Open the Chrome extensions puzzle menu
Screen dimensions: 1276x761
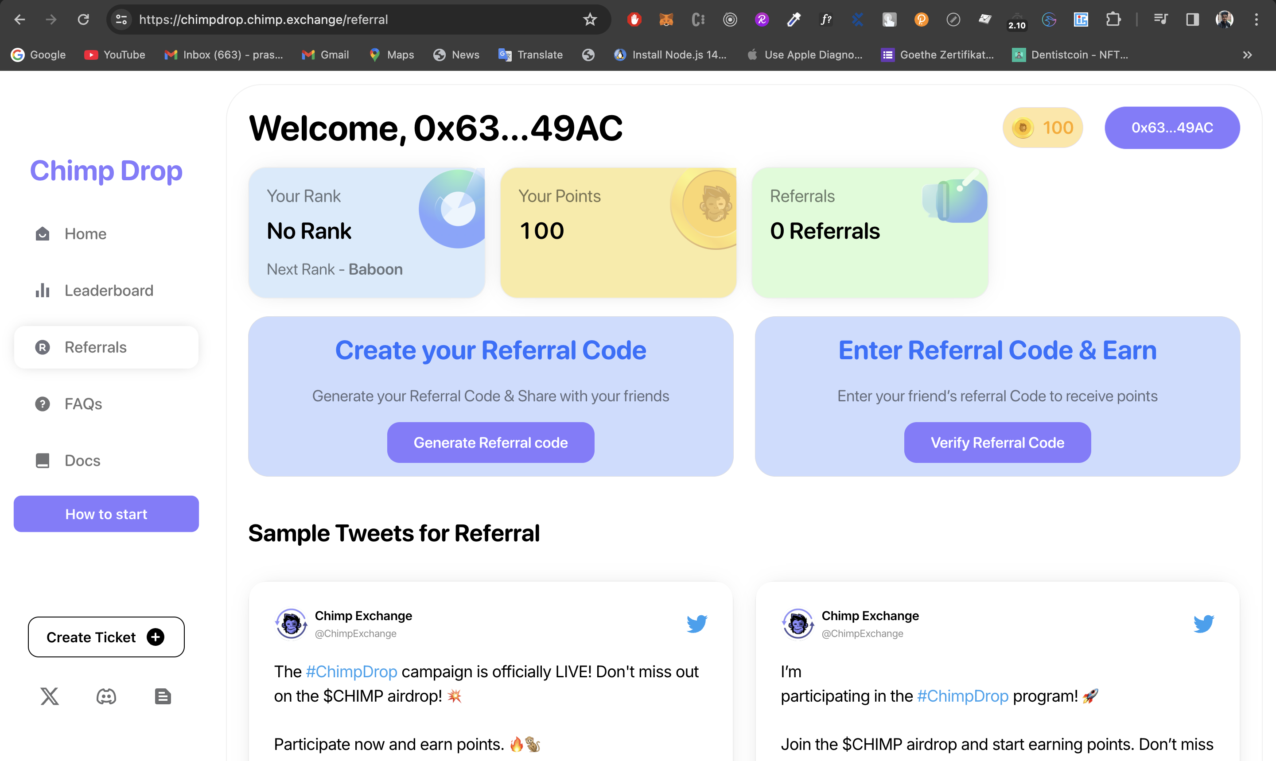(x=1113, y=19)
